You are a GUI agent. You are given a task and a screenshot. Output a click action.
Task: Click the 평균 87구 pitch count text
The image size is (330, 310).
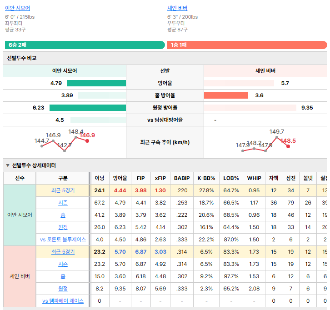click(177, 30)
